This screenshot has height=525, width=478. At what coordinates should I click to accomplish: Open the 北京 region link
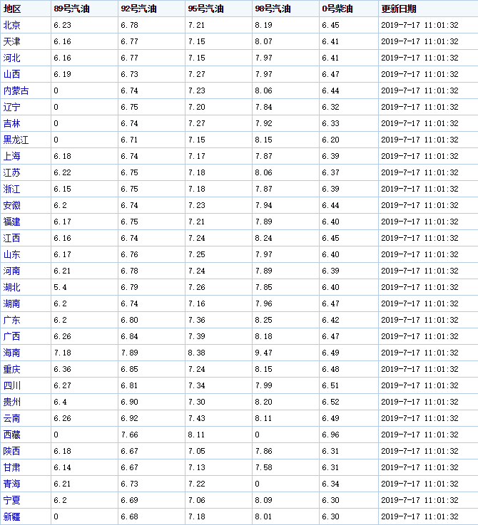[12, 26]
